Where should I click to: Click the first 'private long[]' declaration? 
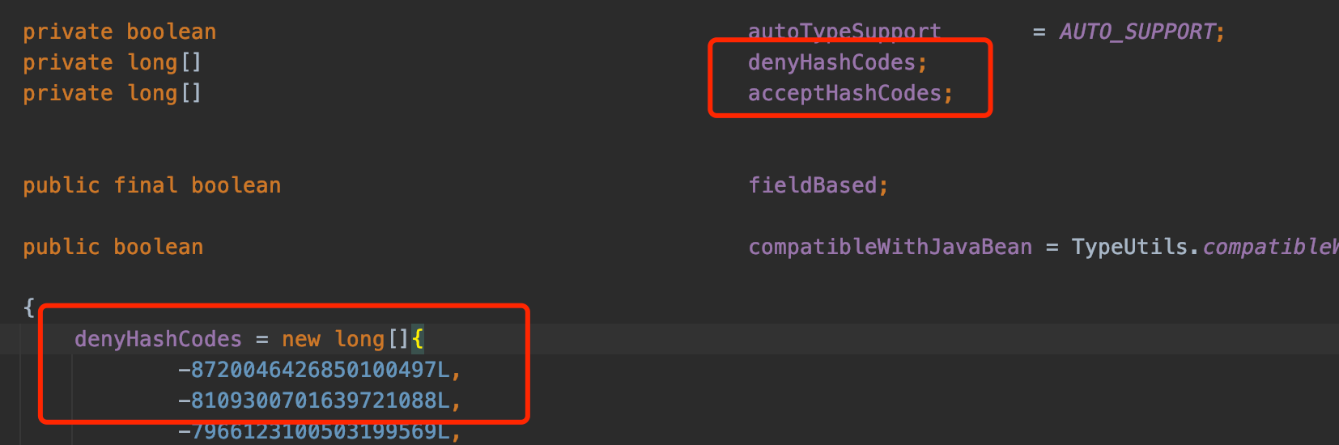(x=112, y=62)
